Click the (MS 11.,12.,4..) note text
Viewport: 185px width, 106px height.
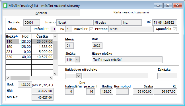click(42, 85)
